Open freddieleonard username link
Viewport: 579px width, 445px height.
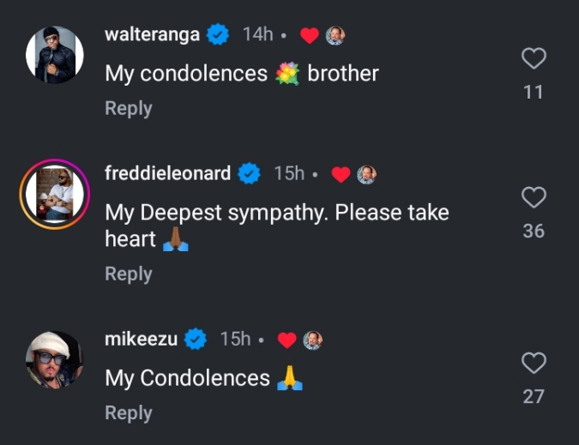pos(167,173)
